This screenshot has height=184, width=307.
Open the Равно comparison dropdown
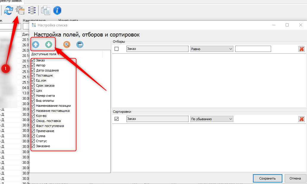pos(211,49)
